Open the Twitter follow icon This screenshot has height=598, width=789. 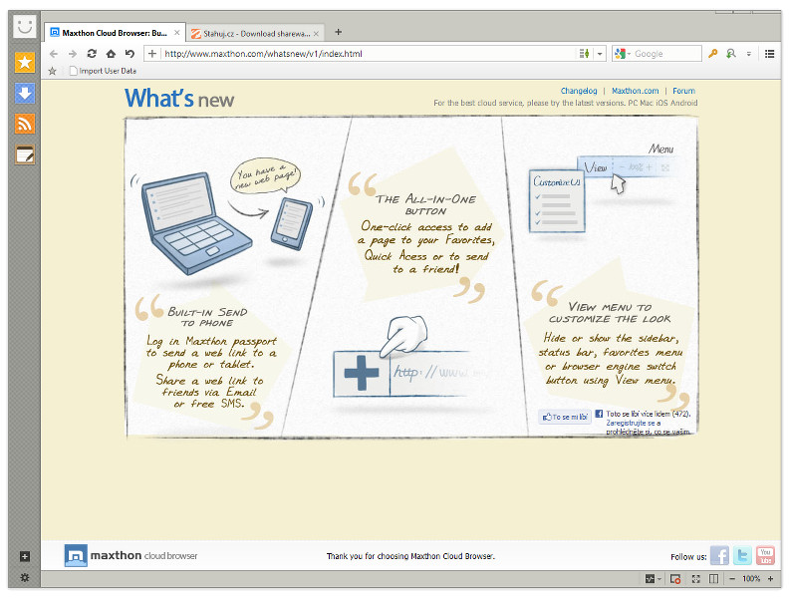click(743, 556)
